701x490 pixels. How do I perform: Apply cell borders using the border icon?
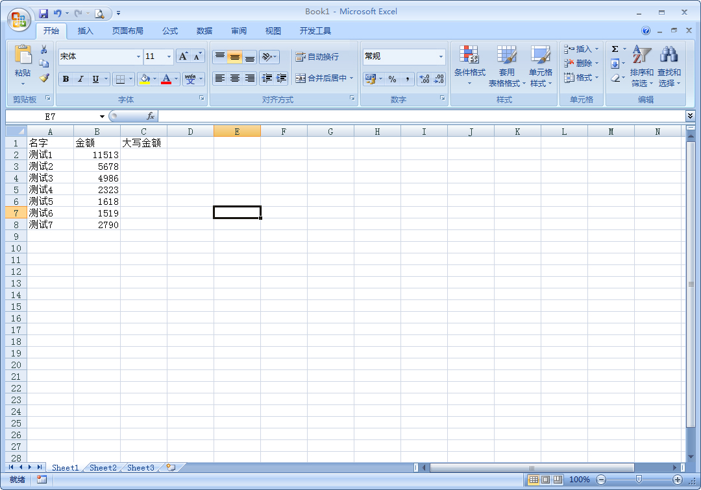click(x=120, y=79)
